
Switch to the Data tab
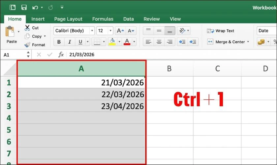tap(128, 19)
